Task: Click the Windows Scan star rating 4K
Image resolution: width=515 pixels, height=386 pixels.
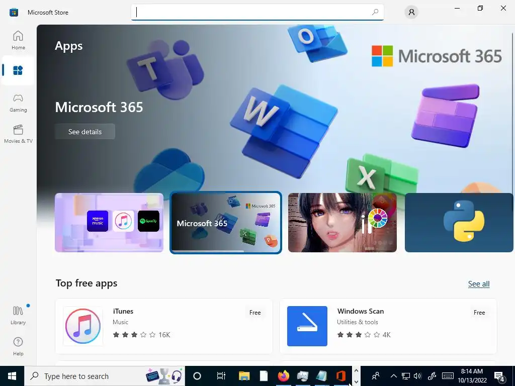Action: (364, 335)
